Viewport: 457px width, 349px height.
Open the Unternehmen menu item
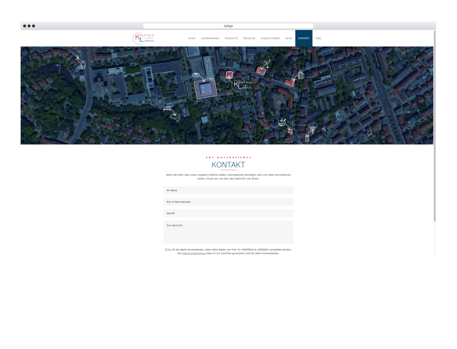(210, 38)
